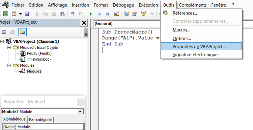Close the Propriétés - Module1 panel
Viewport: 253px width, 130px height.
(x=81, y=102)
